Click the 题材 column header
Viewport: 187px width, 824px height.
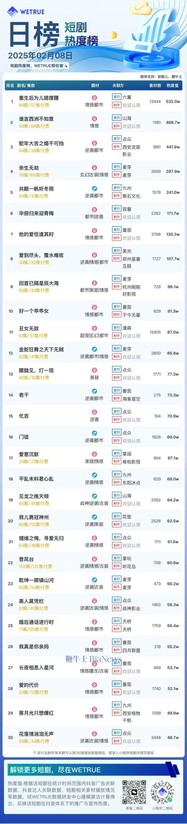[95, 85]
